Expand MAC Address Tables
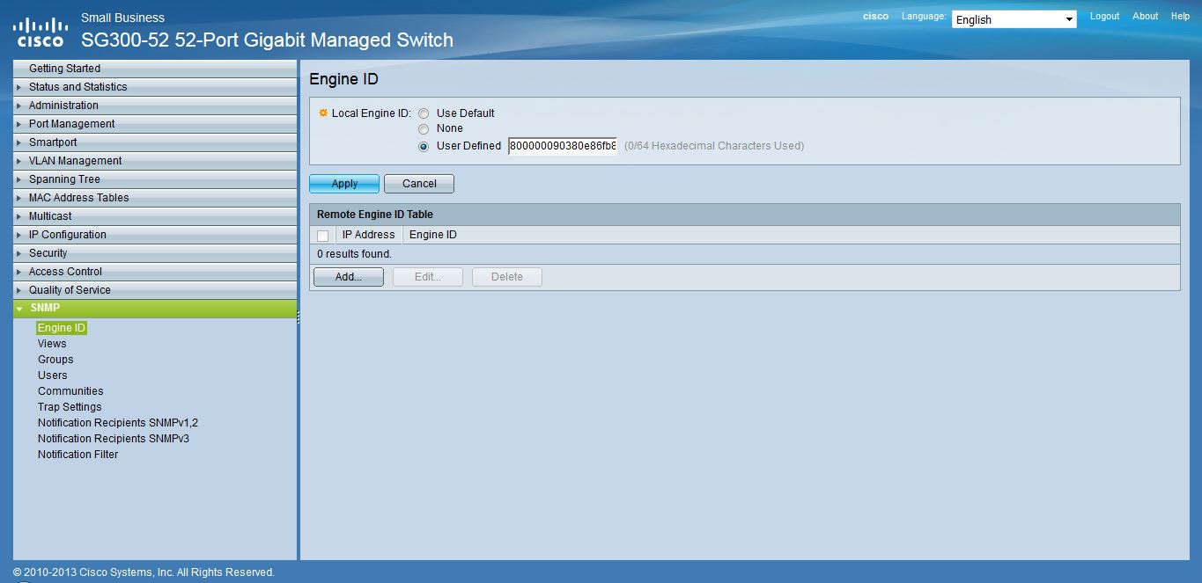 tap(155, 198)
